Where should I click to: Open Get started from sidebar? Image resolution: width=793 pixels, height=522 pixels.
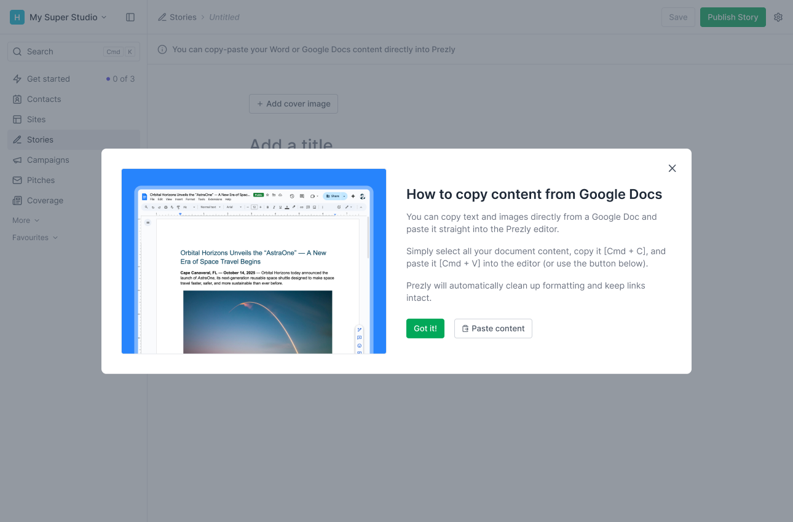coord(49,79)
